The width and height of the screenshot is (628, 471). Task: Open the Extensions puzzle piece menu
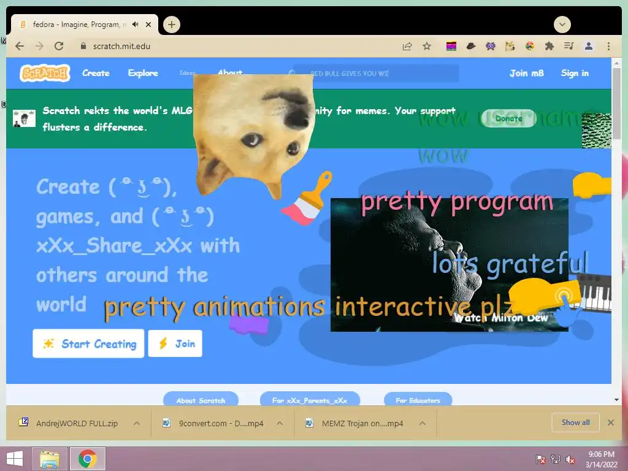tap(549, 47)
